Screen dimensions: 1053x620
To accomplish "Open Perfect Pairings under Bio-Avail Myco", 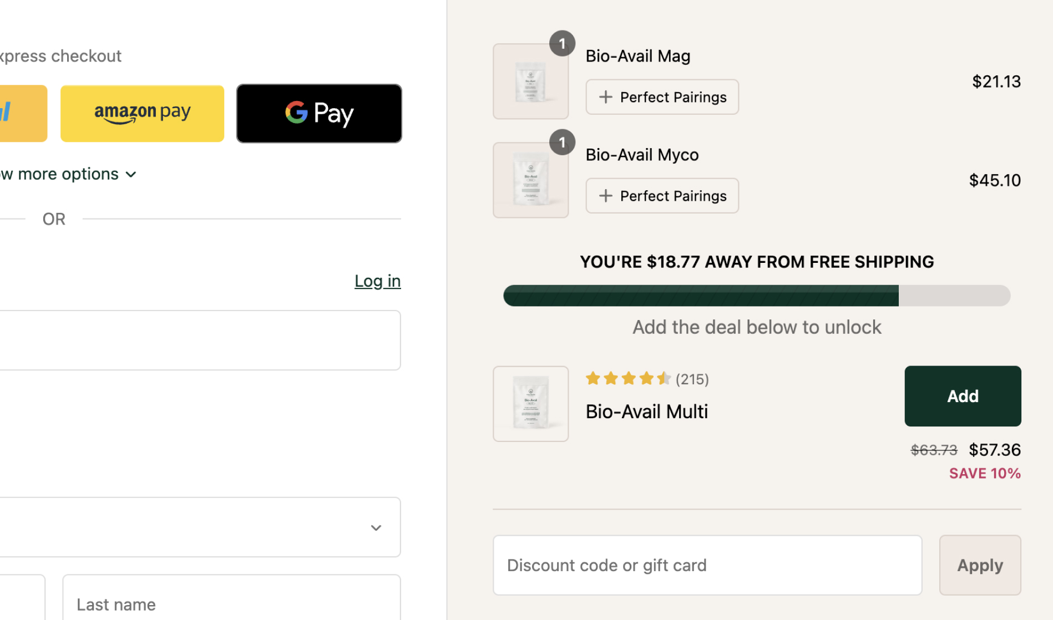I will click(x=662, y=196).
